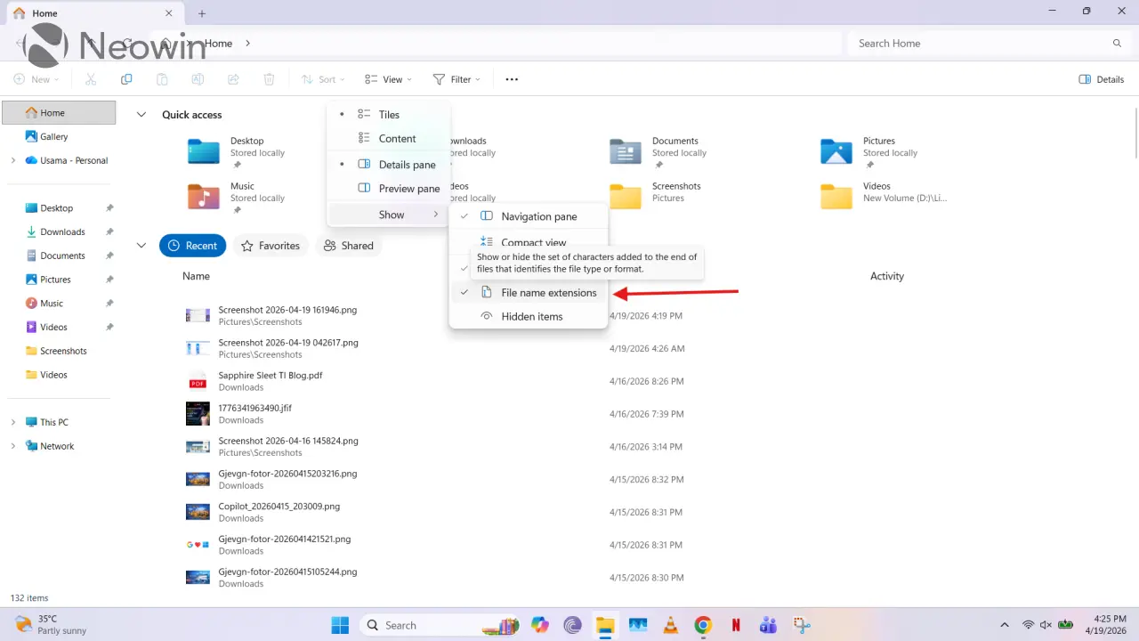Select Compact view from the Show submenu

click(x=533, y=242)
